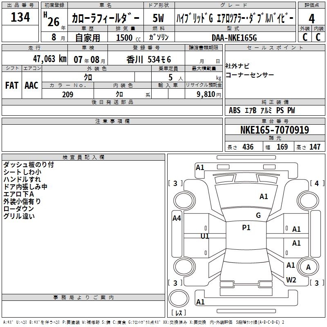Viewport: 327px width, 327px height.
Task: Click inspector note シートしわ小
Action: [22, 172]
